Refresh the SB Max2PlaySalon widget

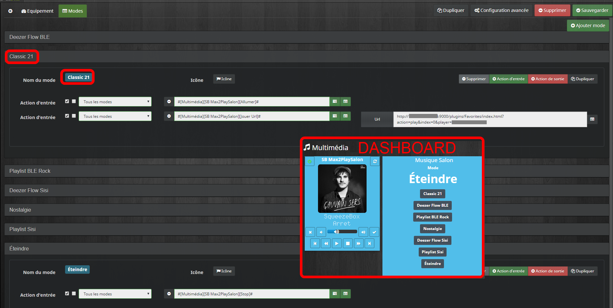pos(375,161)
